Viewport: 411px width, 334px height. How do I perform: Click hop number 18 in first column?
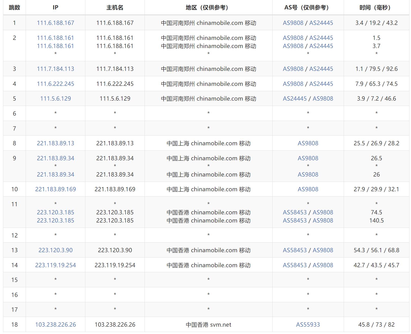14,325
